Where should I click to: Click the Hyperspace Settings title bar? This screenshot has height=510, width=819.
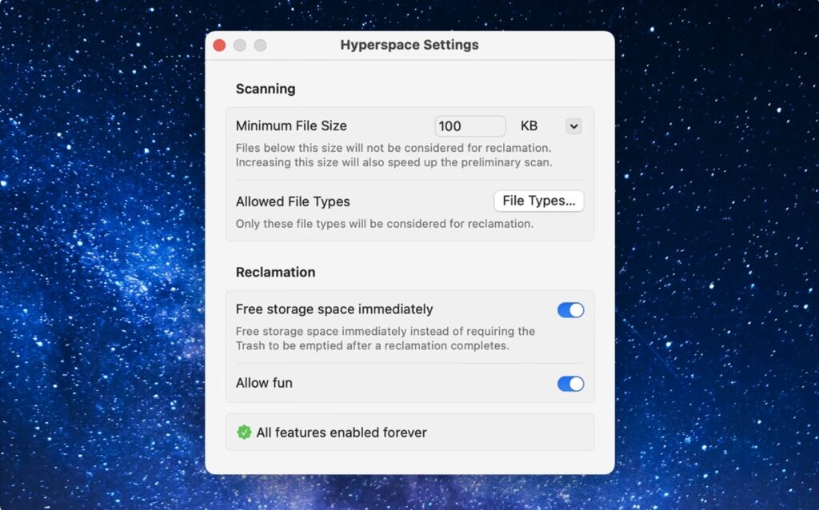[409, 45]
